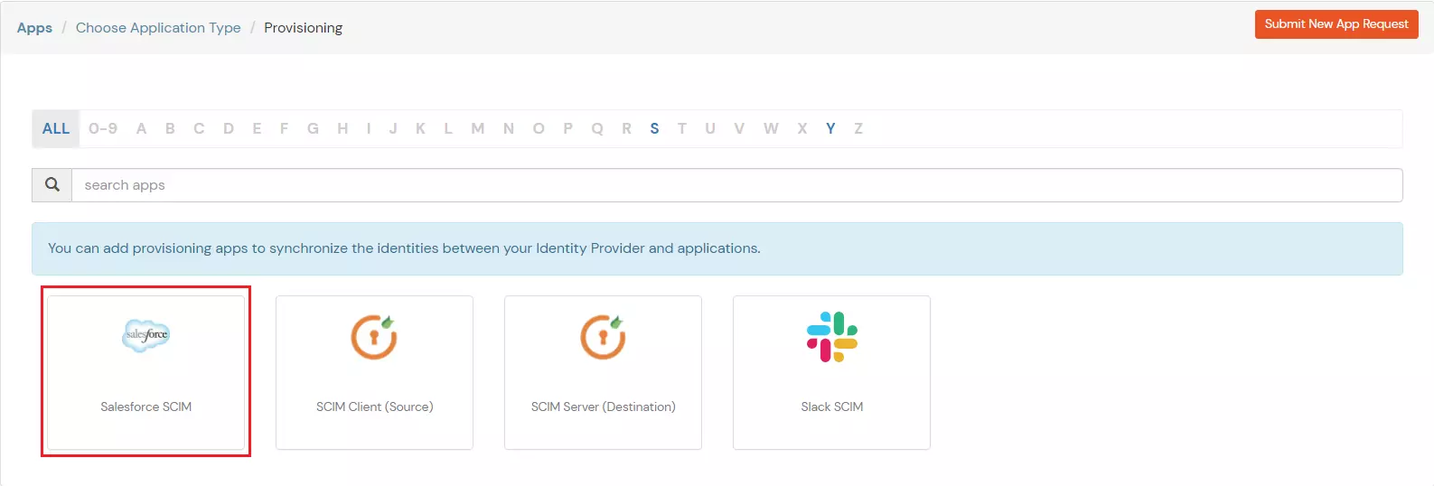
Task: Click the Salesforce cloud logo icon
Action: tap(146, 335)
